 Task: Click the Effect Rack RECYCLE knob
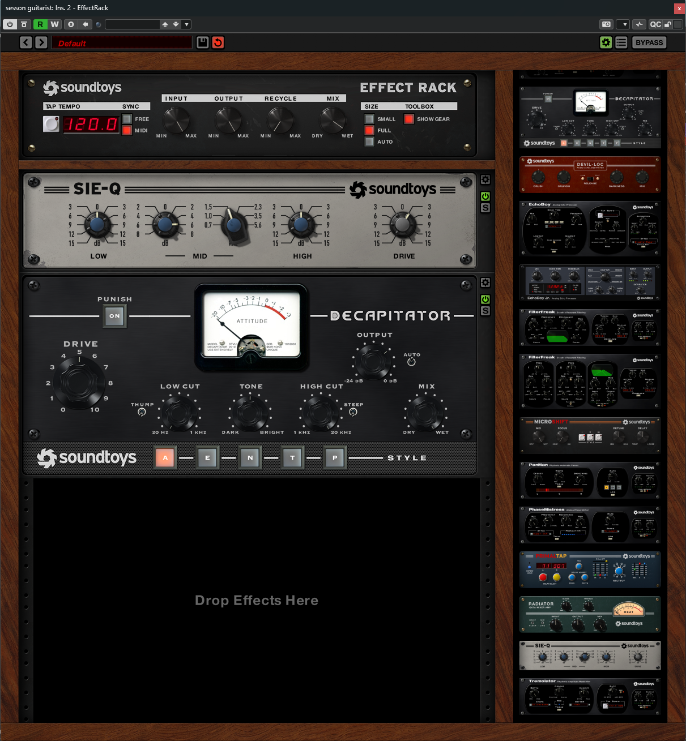coord(280,119)
